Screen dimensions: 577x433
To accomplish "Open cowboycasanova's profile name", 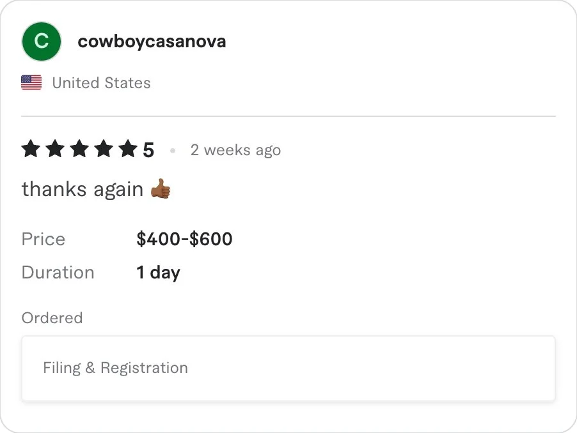I will (x=152, y=42).
